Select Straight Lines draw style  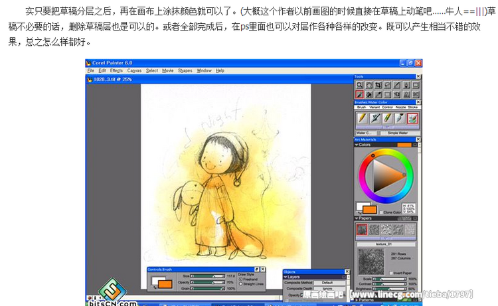241,284
